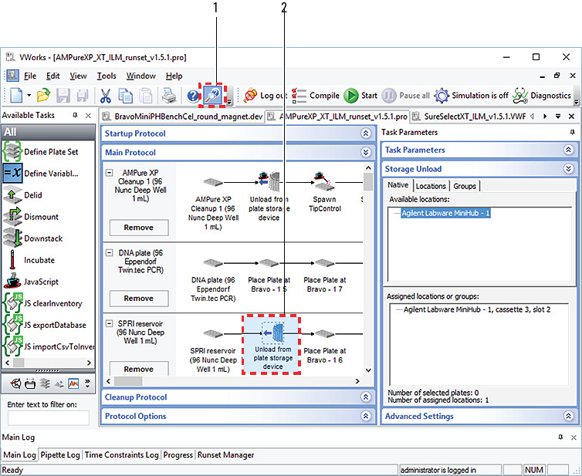Image resolution: width=582 pixels, height=476 pixels.
Task: Click the task filter text field
Action: [x=48, y=417]
